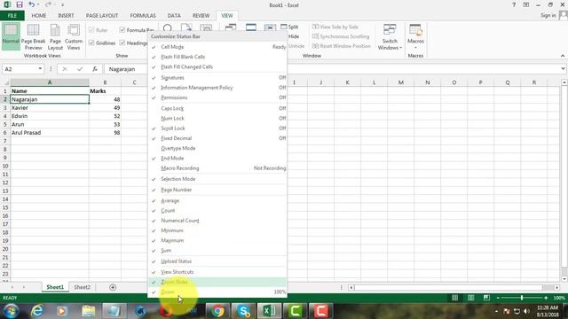Switch to the FORMULAS tab
The width and height of the screenshot is (568, 319).
143,16
